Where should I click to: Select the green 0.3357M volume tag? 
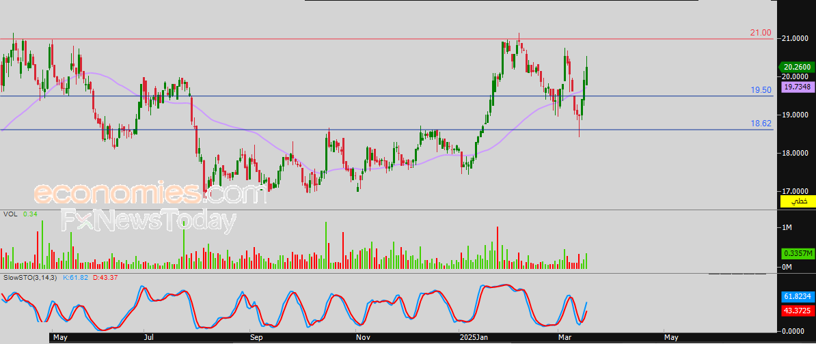click(x=798, y=254)
